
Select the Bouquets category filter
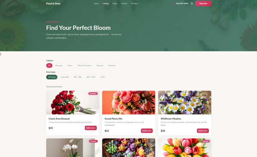click(59, 65)
